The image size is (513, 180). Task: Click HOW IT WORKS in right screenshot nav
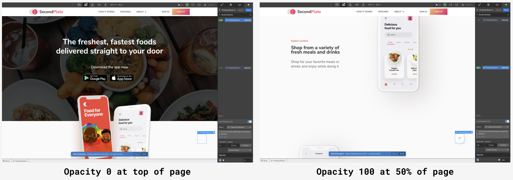(x=364, y=12)
